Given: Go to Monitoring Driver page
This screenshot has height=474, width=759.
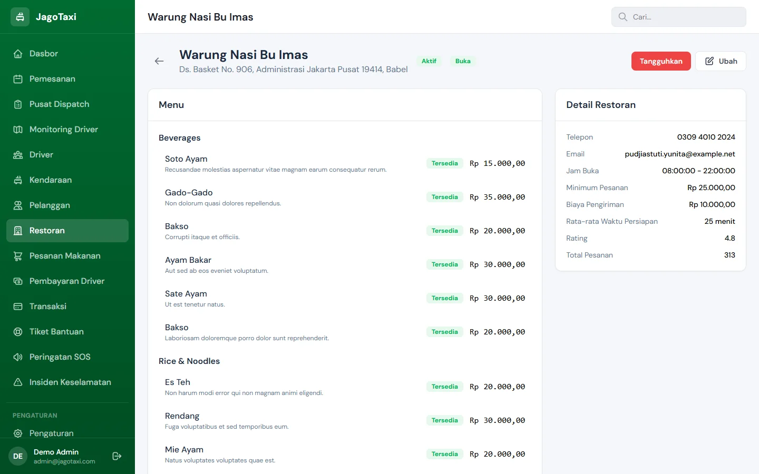Looking at the screenshot, I should click(x=67, y=130).
